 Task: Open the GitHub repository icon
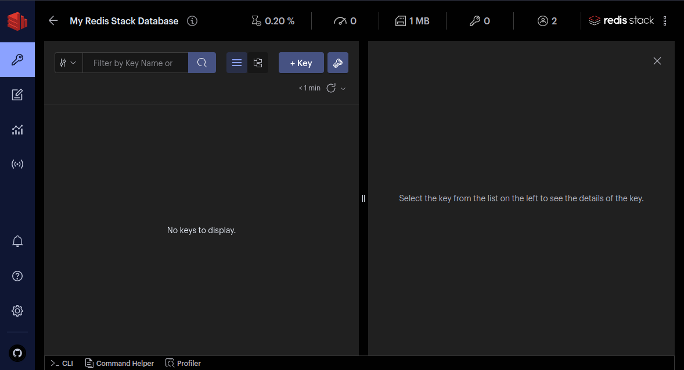17,353
